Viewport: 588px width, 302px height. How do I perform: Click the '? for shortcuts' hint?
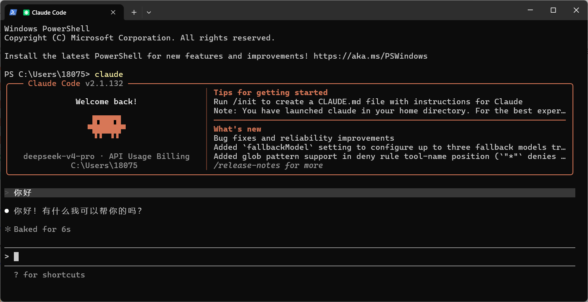[49, 275]
